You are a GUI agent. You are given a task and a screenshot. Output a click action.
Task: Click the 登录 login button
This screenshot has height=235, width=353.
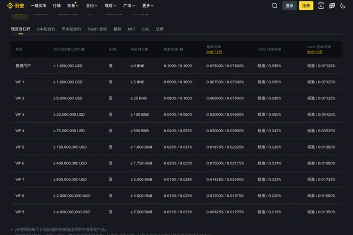click(289, 6)
